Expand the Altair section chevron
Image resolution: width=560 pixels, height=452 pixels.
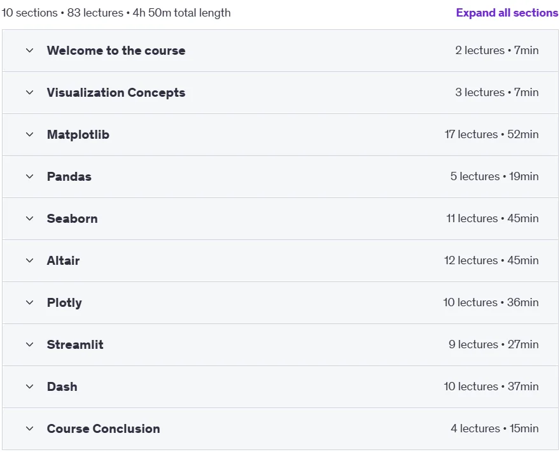[x=30, y=260]
